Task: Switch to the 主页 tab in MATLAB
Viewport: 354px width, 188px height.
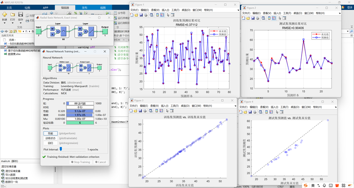Action: tap(9, 8)
